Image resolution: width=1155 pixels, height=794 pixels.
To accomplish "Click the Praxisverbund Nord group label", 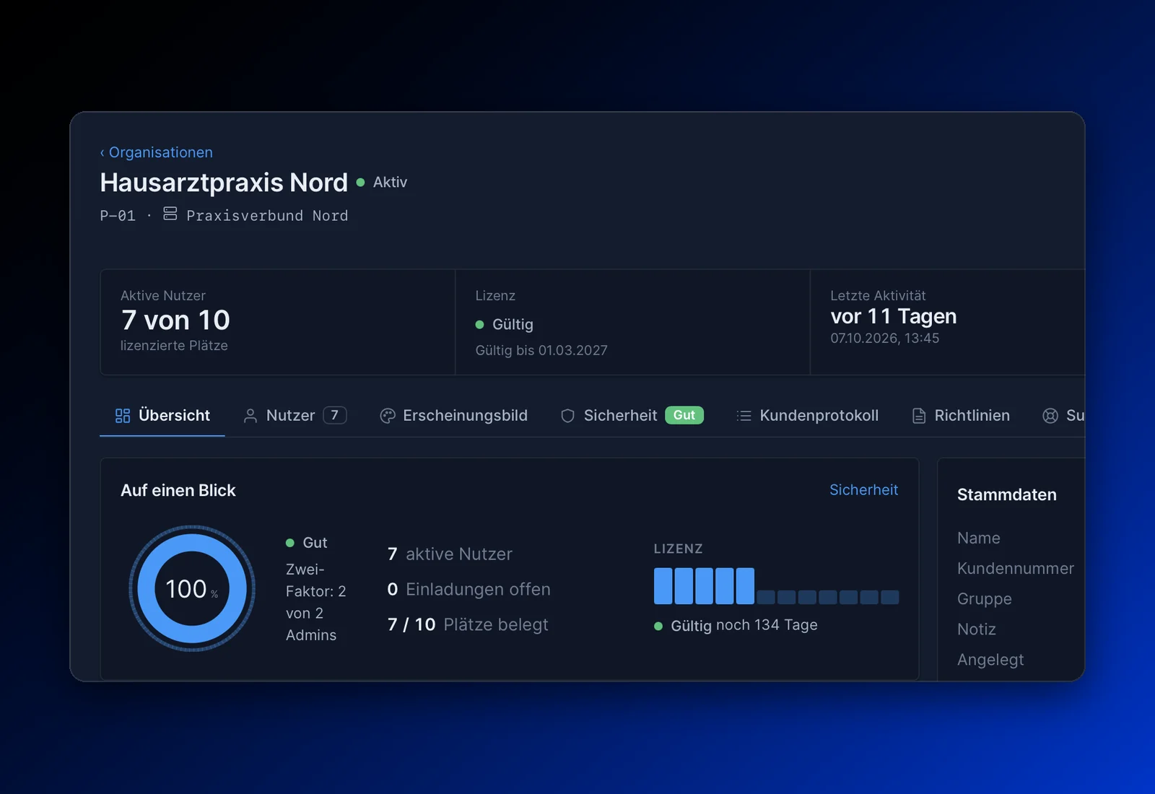I will point(267,216).
